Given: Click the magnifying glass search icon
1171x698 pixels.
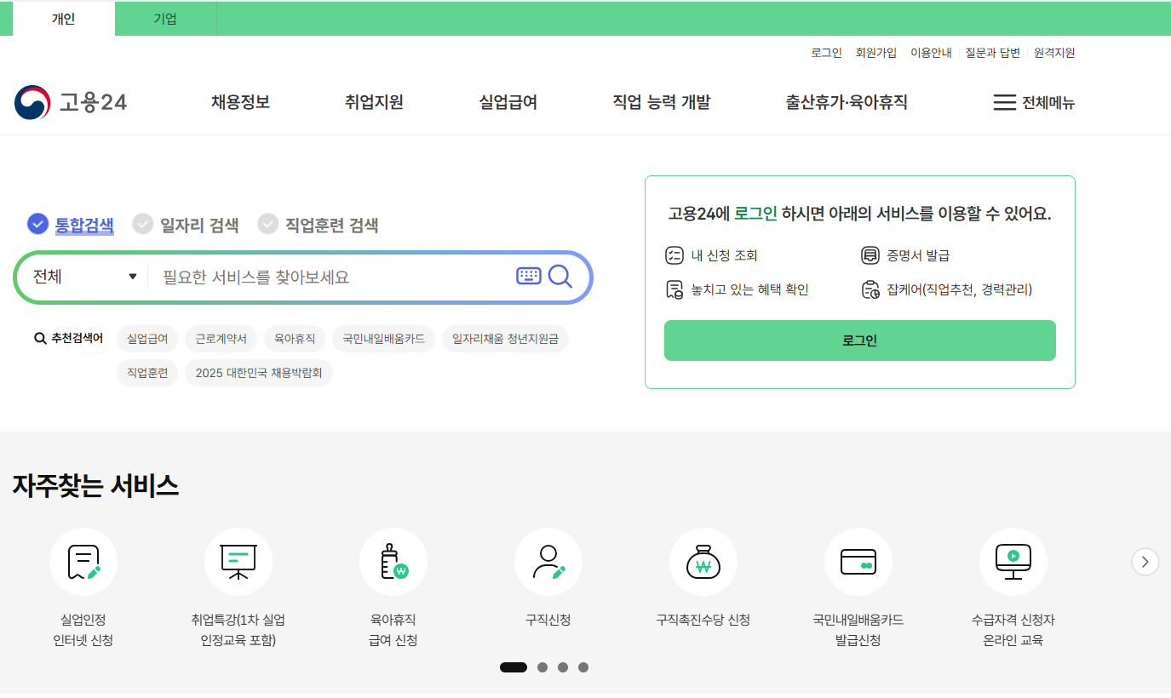Looking at the screenshot, I should [x=560, y=276].
